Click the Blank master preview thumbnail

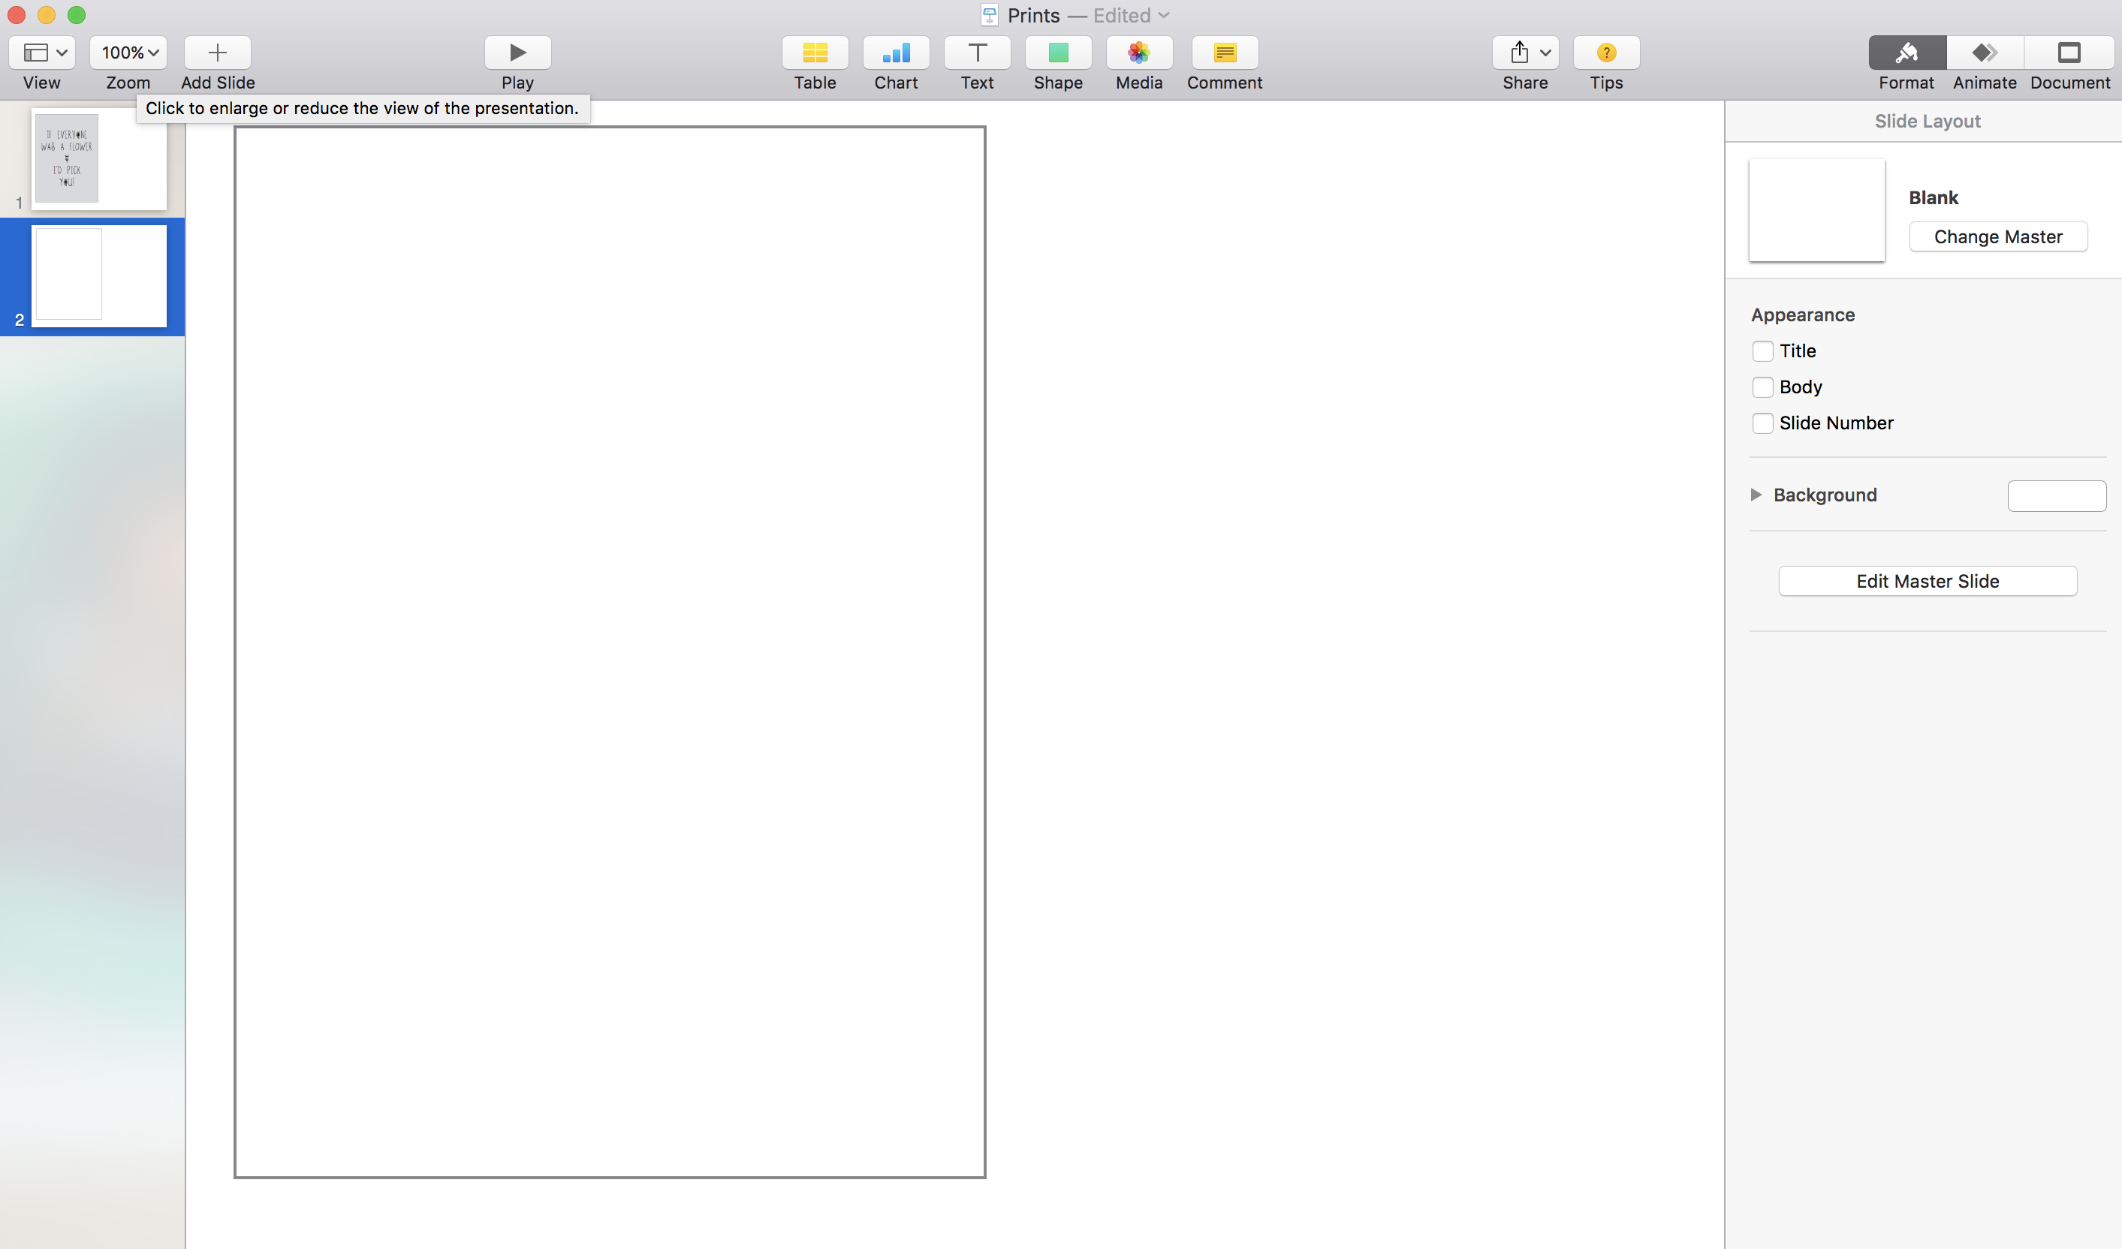[x=1817, y=210]
